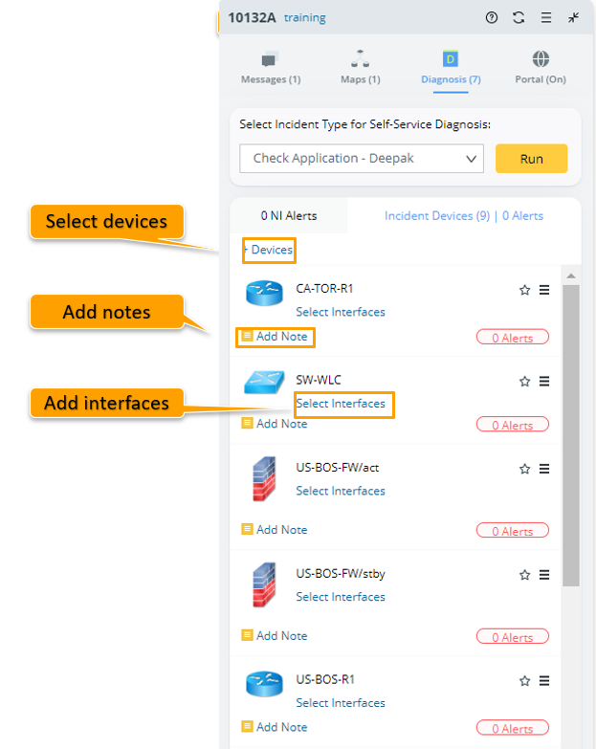Open the Maps tab
596x749 pixels.
(360, 68)
